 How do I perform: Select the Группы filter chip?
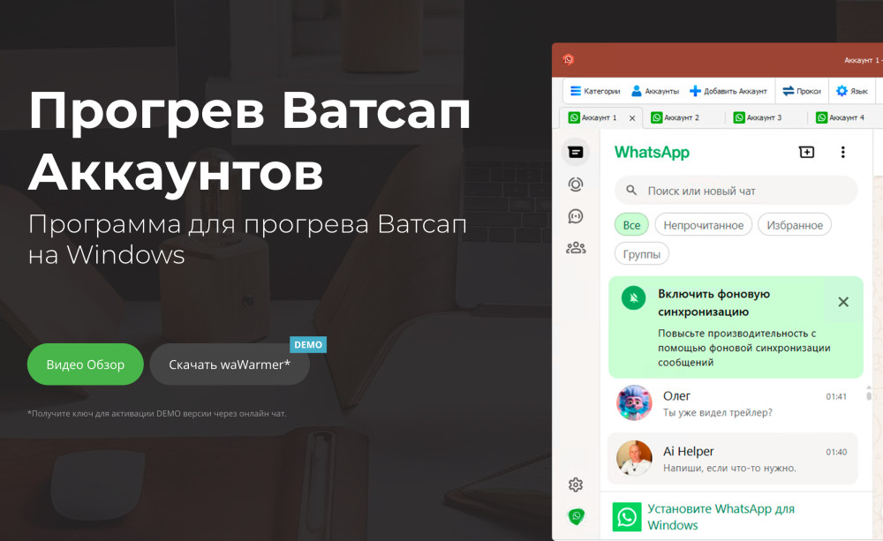641,254
